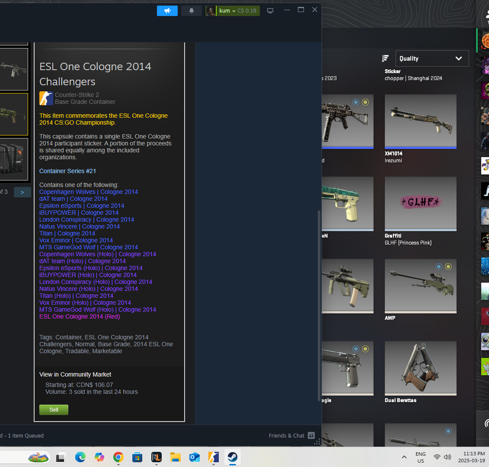Select the AUG rifle item in CS2 inventory
The image size is (489, 467).
348,286
